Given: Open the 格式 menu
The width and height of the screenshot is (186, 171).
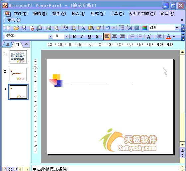Looking at the screenshot, I should 98,14.
